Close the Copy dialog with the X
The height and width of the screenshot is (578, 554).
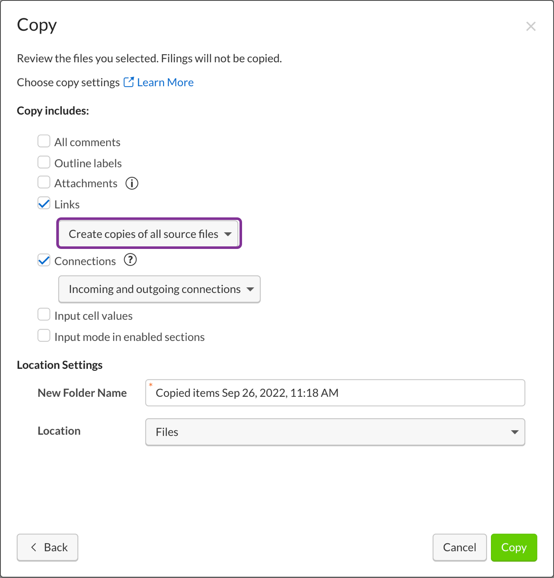pyautogui.click(x=531, y=26)
